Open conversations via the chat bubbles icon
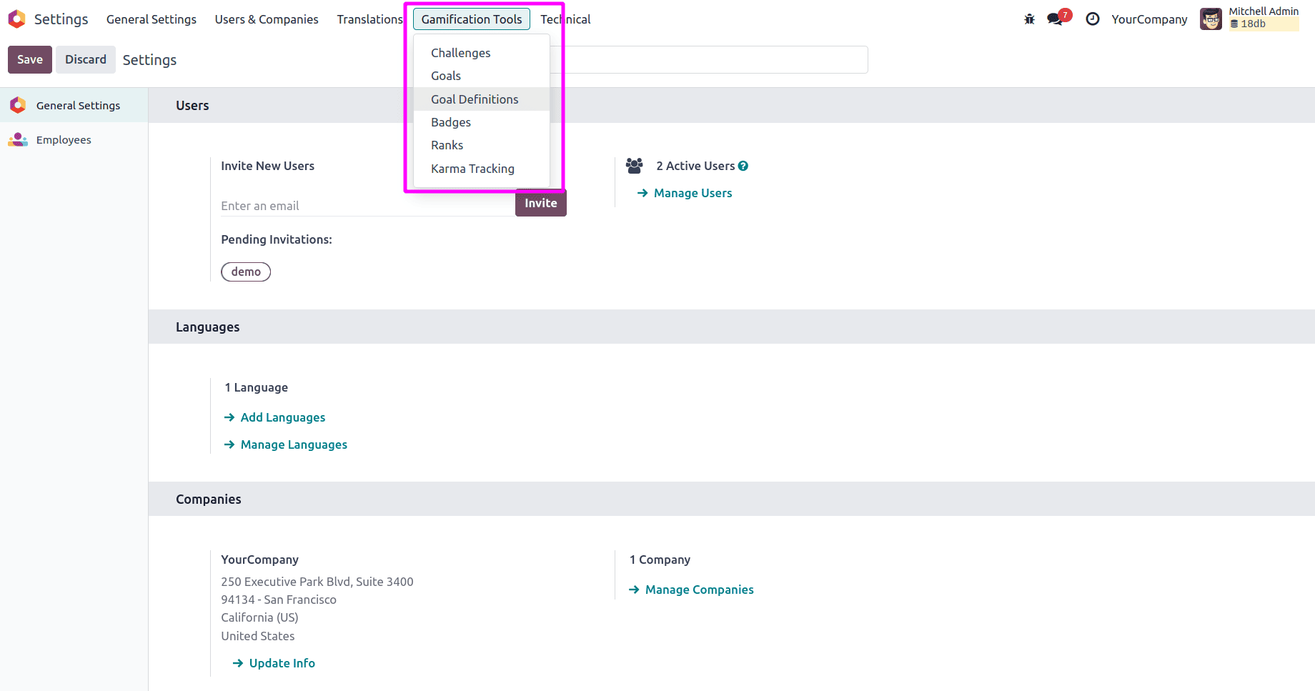This screenshot has width=1315, height=691. (x=1056, y=19)
